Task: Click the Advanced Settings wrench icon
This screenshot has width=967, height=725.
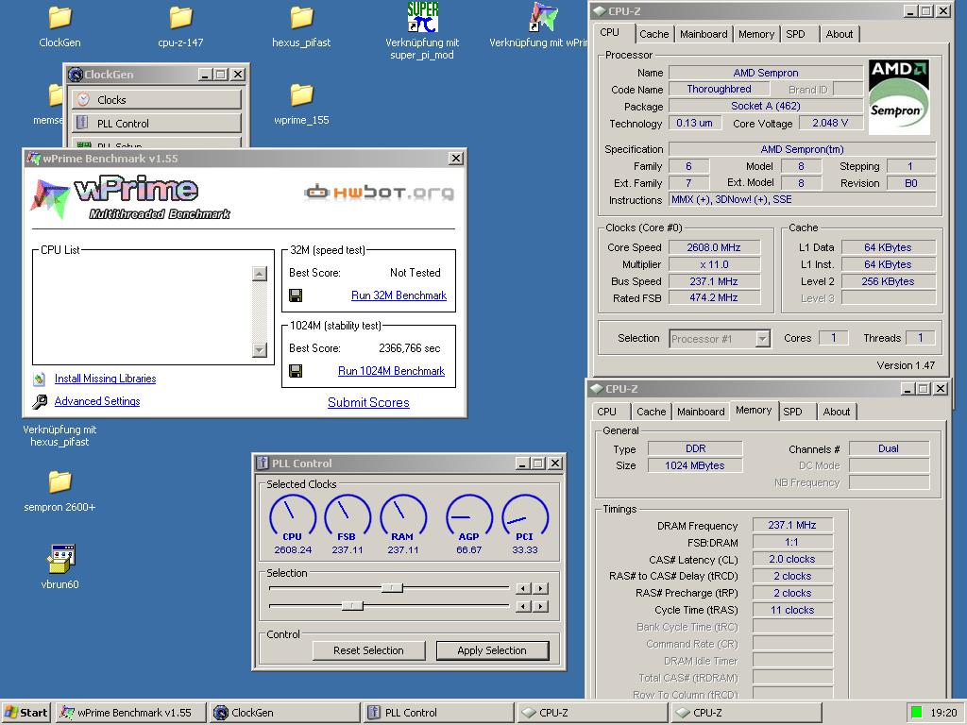Action: tap(40, 402)
